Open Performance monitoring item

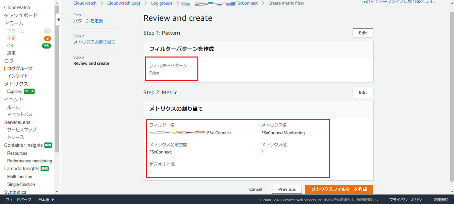click(x=30, y=161)
